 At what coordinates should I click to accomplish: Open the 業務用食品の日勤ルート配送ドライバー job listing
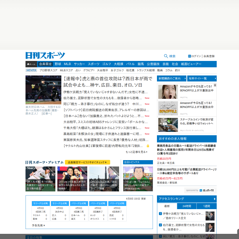pyautogui.click(x=186, y=149)
